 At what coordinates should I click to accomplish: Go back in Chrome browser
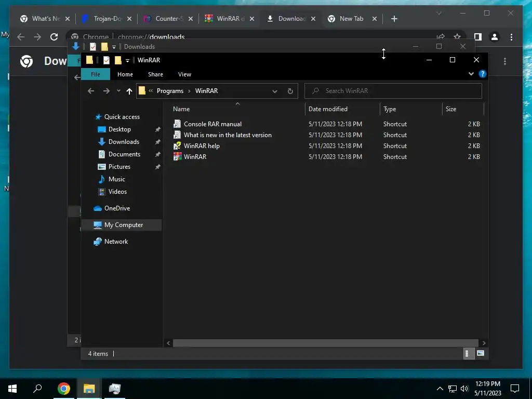tap(21, 37)
